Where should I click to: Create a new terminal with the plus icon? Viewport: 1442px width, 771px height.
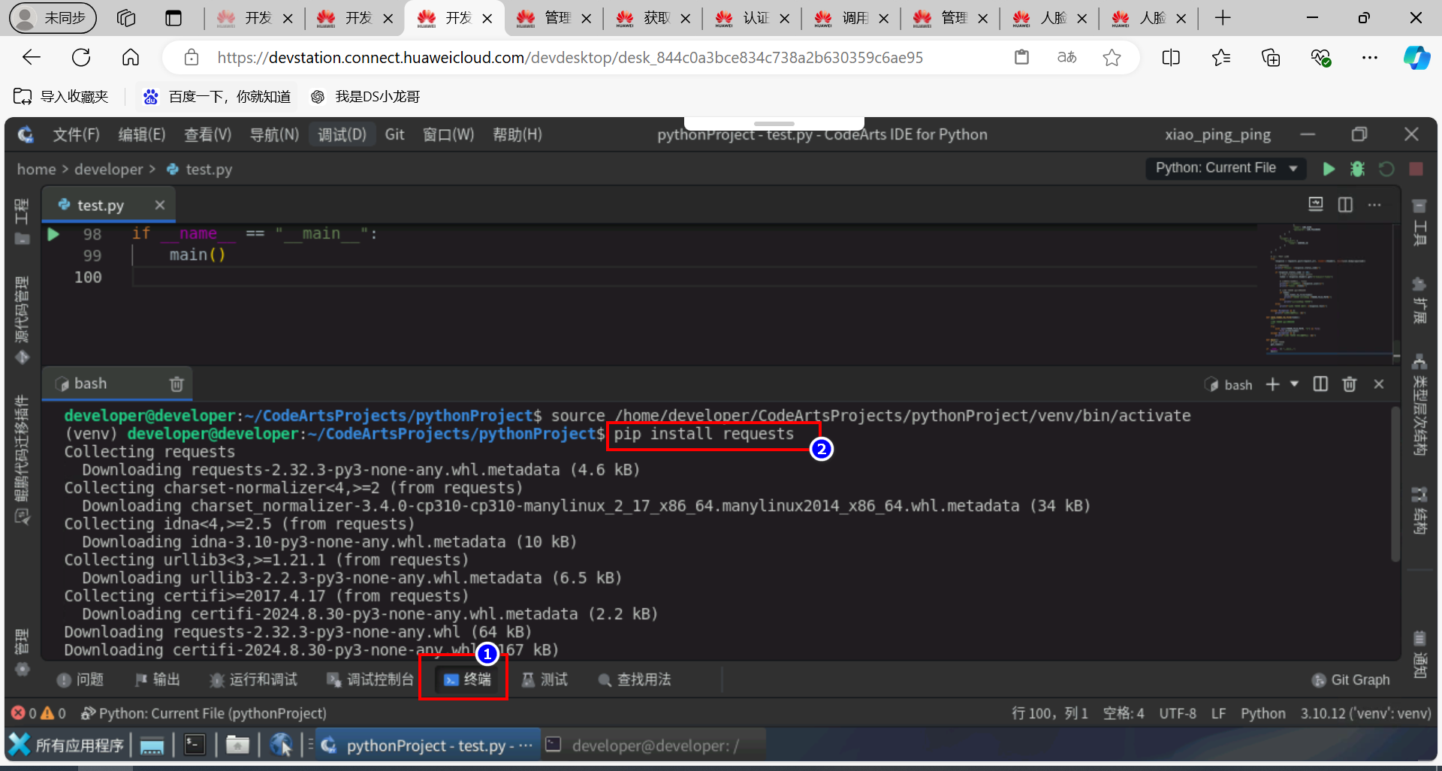1271,384
